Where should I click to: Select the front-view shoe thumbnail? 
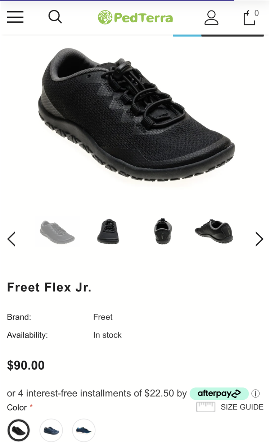point(108,231)
